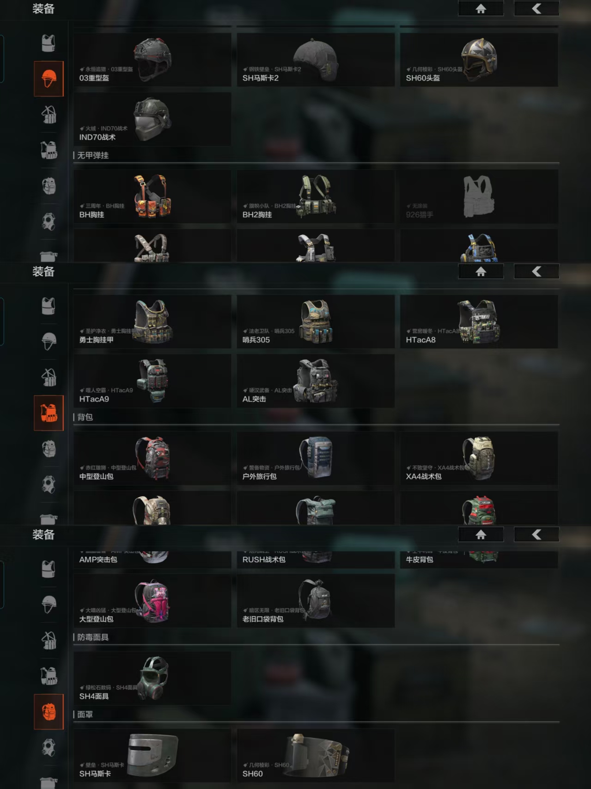Click the greyed-out 926猎手 rig

pyautogui.click(x=479, y=197)
